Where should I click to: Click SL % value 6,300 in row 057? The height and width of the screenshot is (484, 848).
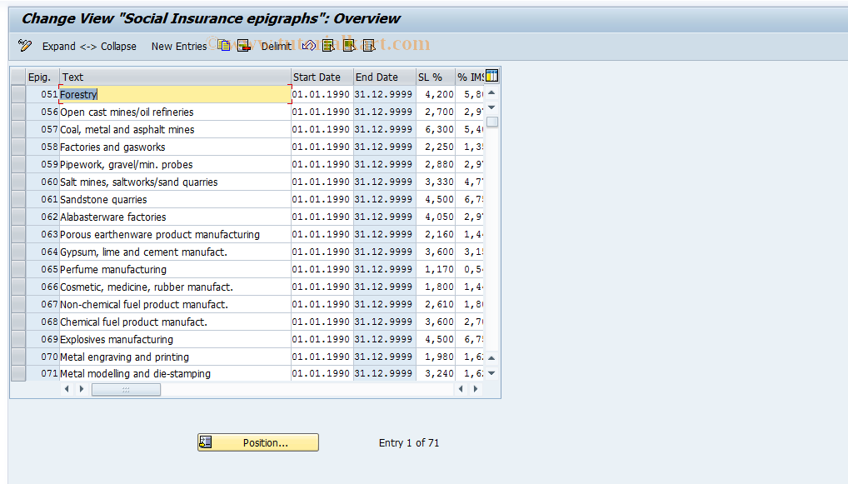pos(436,129)
